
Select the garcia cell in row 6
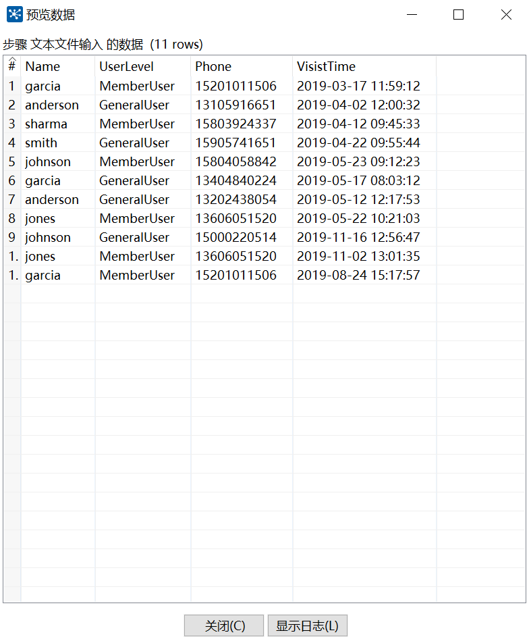point(58,180)
